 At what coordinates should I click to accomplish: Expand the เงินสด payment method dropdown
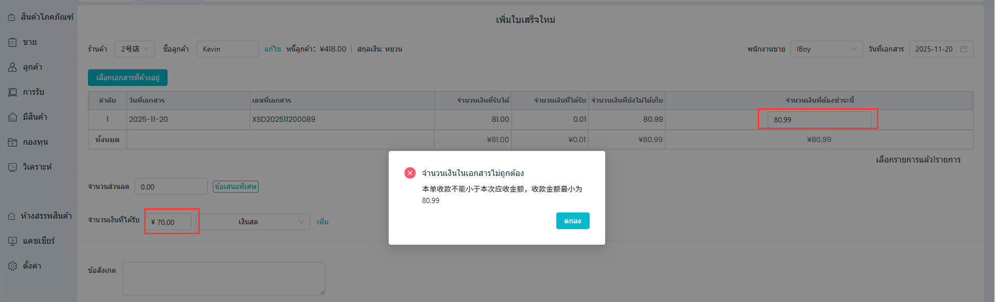[x=255, y=222]
